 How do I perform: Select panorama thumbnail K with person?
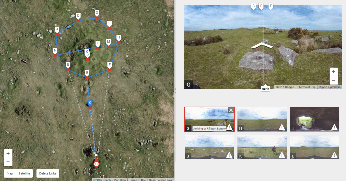click(262, 147)
